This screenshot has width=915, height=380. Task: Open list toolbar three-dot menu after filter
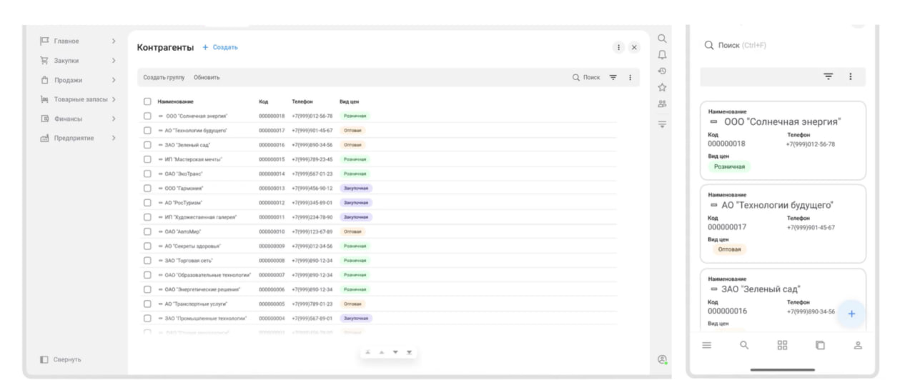(x=630, y=77)
